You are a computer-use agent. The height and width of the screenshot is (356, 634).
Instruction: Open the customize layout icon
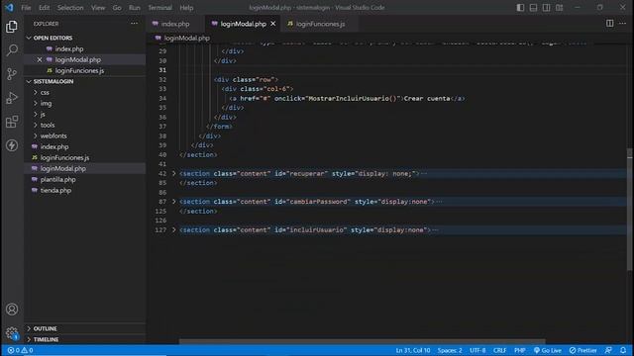point(559,8)
